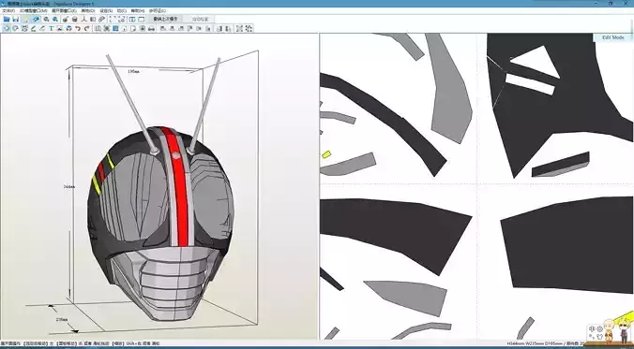Click the shirt icon on the floating widget

(599, 337)
